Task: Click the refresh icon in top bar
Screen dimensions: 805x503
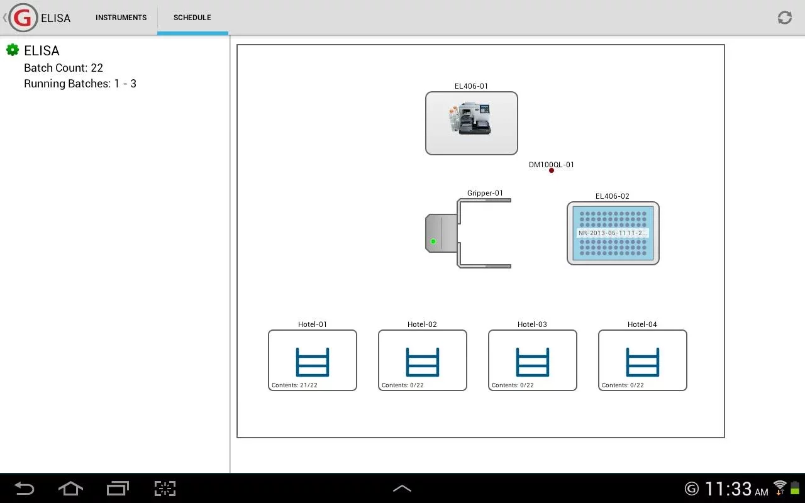Action: coord(784,18)
